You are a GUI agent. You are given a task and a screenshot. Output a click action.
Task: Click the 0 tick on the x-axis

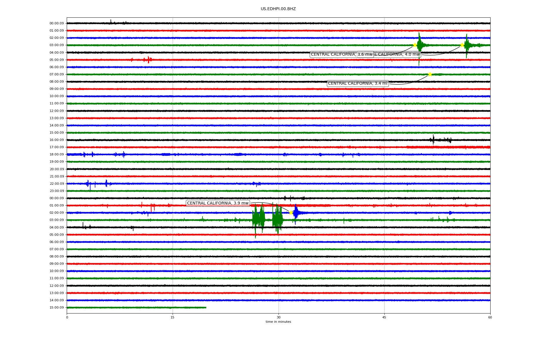pos(67,317)
